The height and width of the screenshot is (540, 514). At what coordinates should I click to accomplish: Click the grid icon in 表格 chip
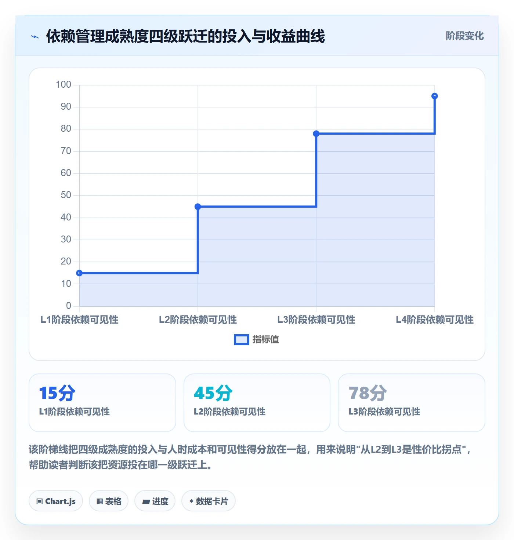pos(99,501)
